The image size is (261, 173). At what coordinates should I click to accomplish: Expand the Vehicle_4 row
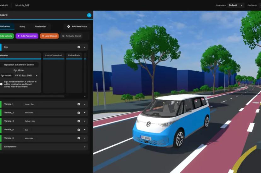(84, 130)
